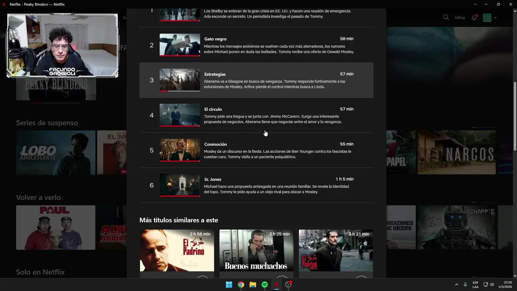Open the Windows Start menu
Viewport: 517px width, 291px height.
(229, 285)
